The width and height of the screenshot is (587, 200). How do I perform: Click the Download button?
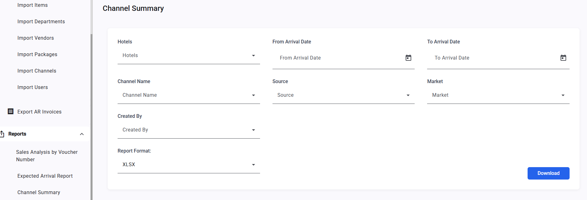click(x=548, y=173)
